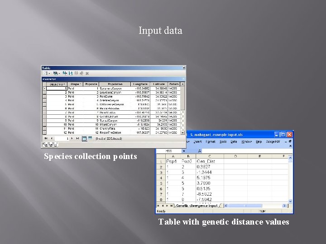Maximize the Excel application window
The image size is (326, 244).
(283, 135)
